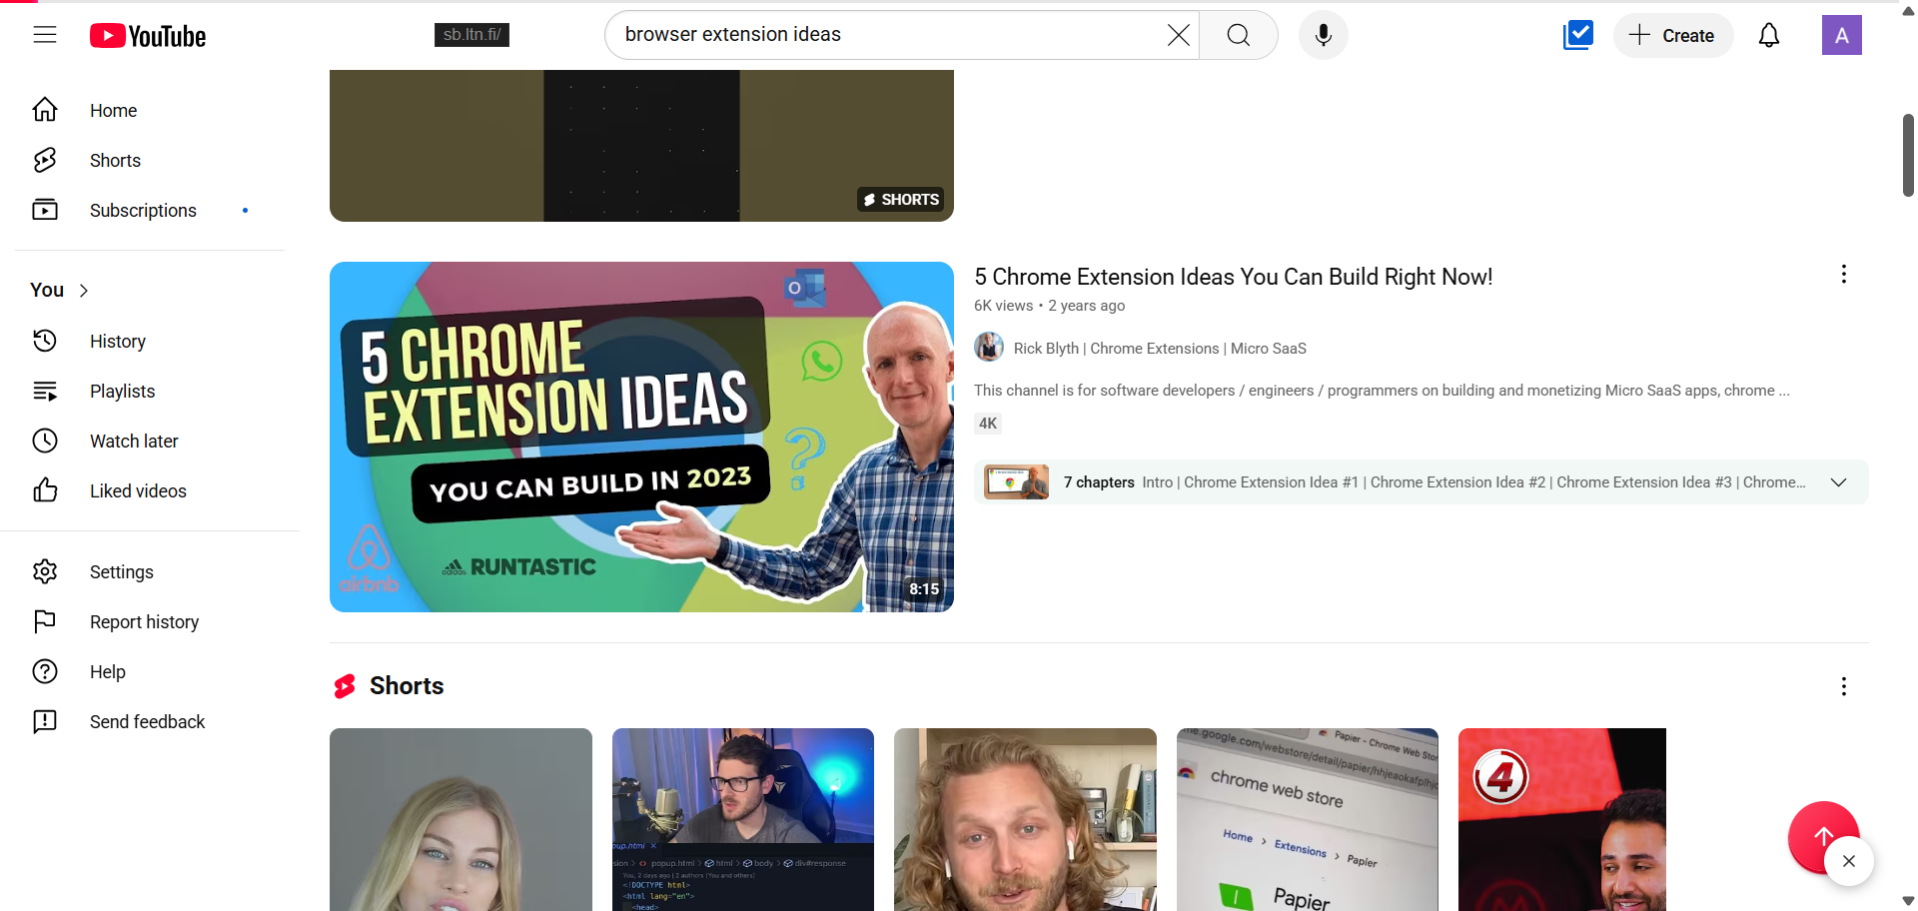Click the magnifier search button
1918x911 pixels.
pyautogui.click(x=1239, y=35)
